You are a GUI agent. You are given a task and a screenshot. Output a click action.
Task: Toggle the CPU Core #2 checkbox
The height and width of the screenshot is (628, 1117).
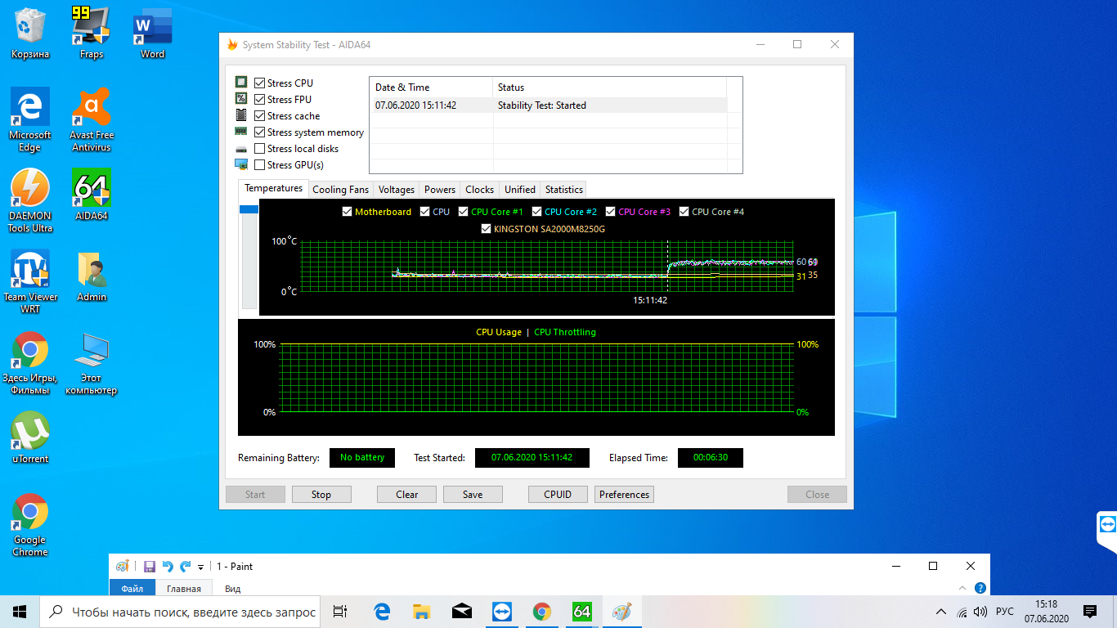[x=536, y=212]
